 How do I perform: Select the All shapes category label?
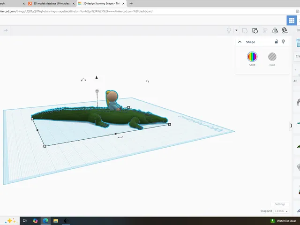(295, 81)
